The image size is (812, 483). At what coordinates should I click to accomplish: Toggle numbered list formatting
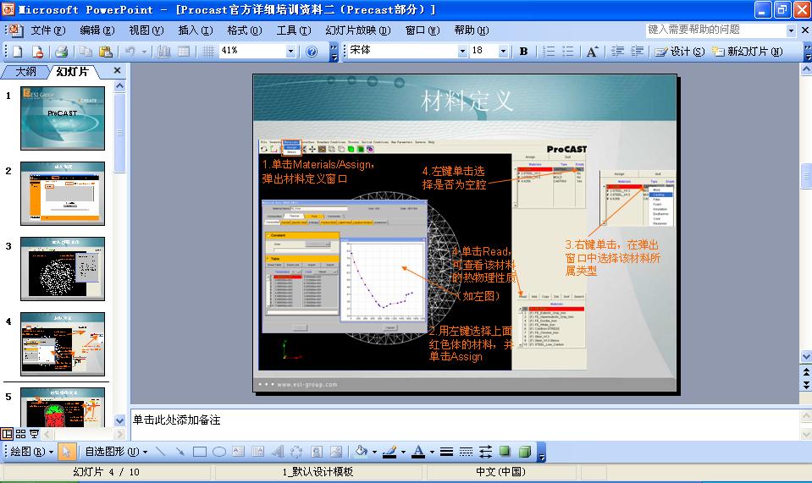click(x=549, y=52)
